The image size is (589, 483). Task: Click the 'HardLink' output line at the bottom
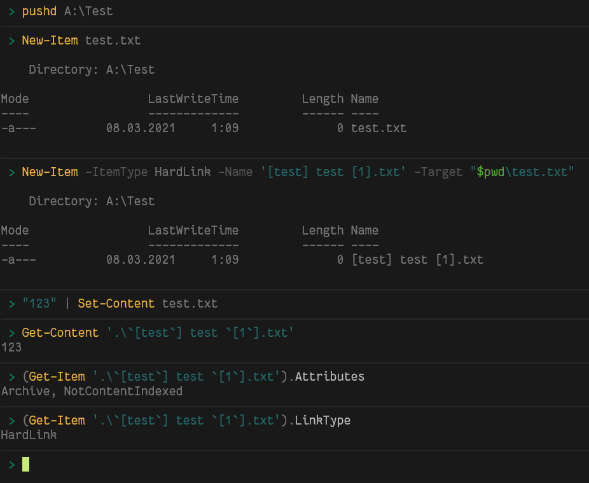click(29, 435)
